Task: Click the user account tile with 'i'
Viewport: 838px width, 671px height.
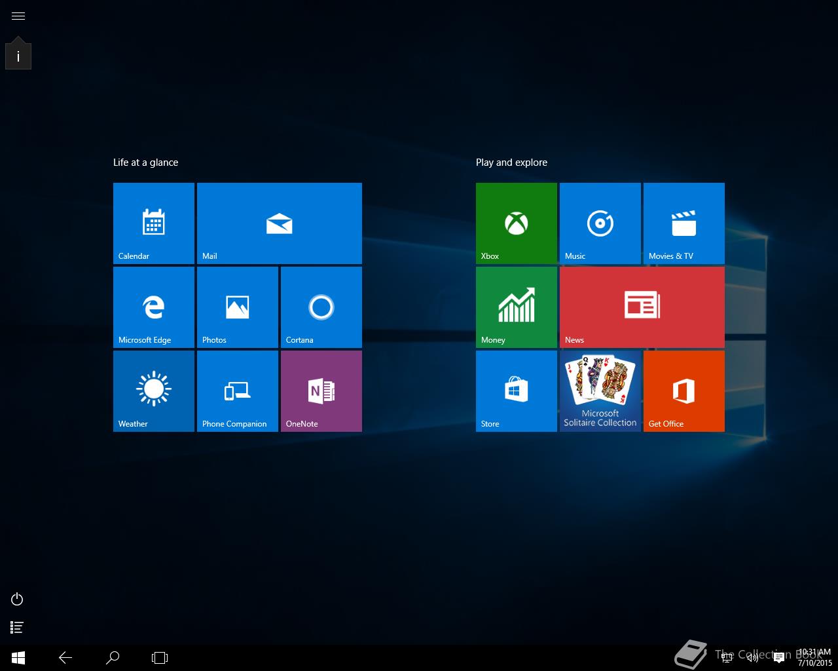Action: click(x=18, y=56)
